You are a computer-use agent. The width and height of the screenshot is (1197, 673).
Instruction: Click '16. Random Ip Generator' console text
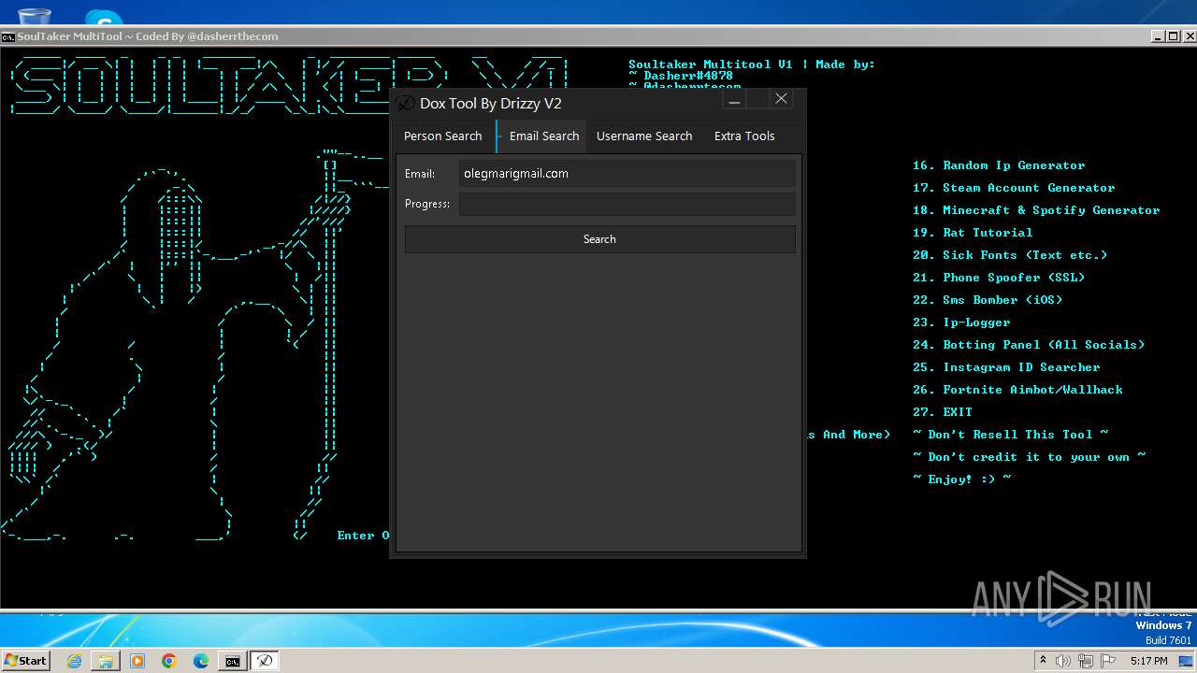(999, 165)
